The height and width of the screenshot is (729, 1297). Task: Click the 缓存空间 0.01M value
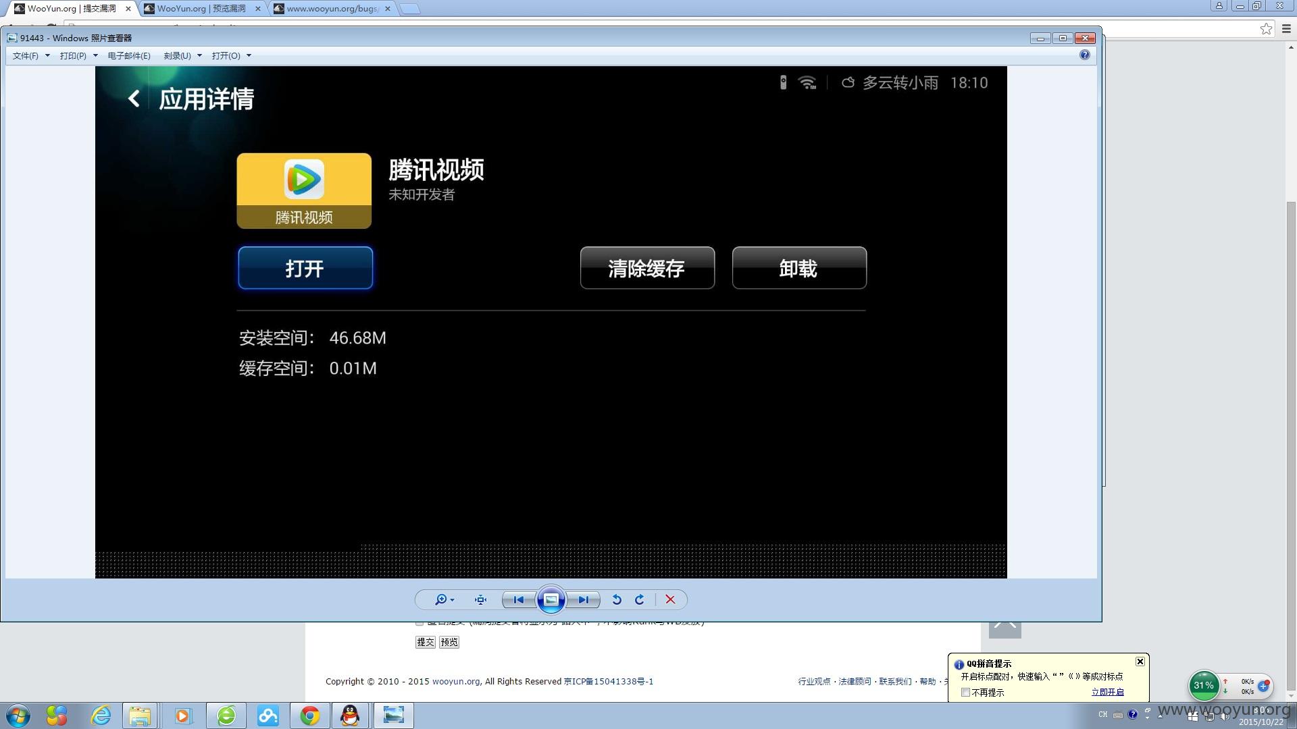click(353, 369)
